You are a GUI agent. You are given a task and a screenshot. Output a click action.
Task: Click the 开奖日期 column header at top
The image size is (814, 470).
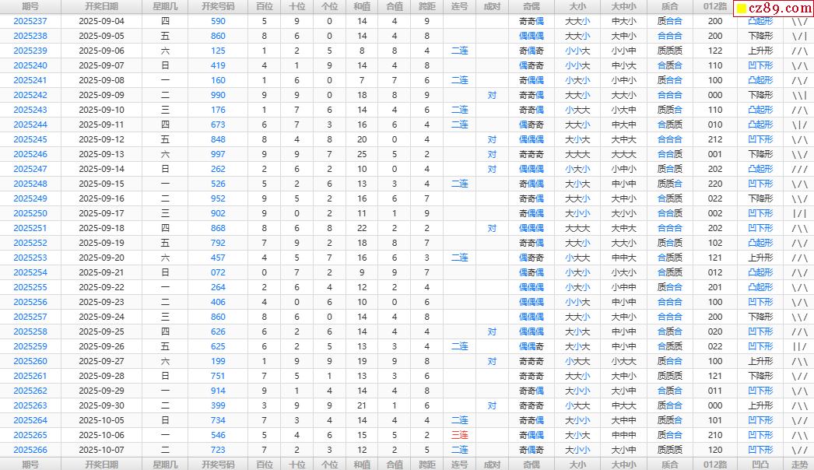pyautogui.click(x=102, y=6)
